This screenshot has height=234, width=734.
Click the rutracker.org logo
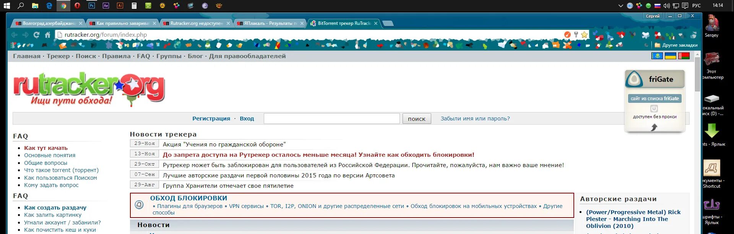tap(89, 89)
